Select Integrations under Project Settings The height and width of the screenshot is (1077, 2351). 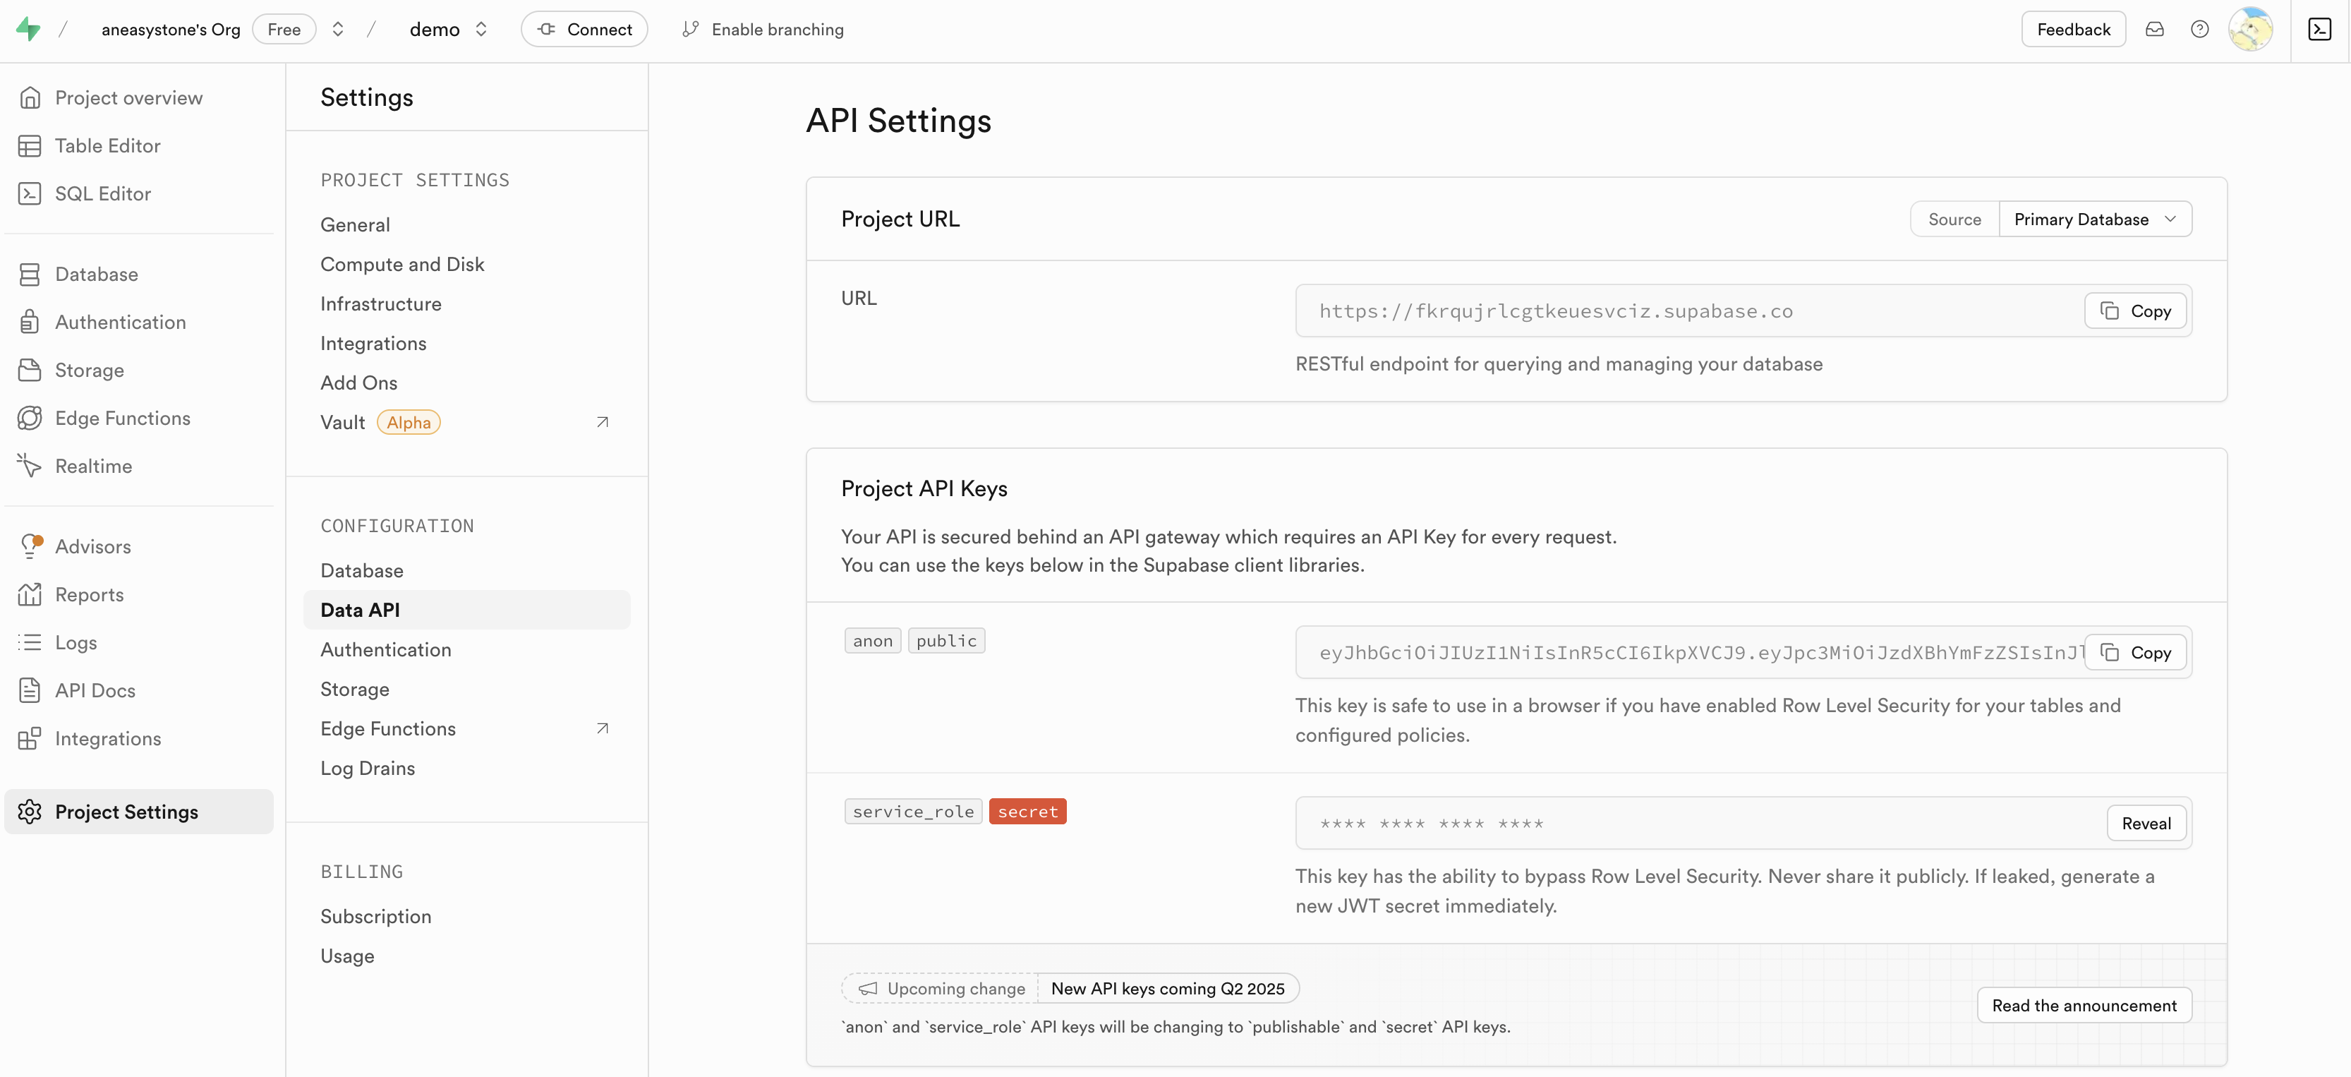point(373,343)
